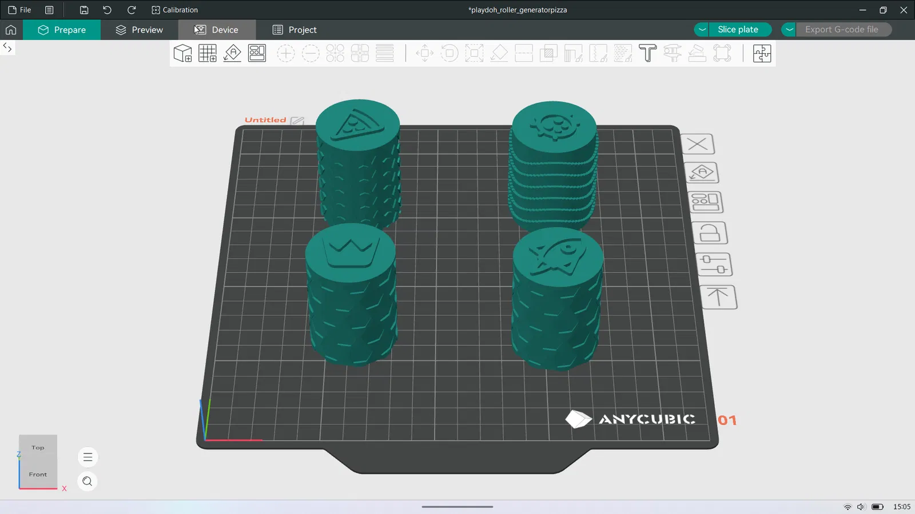Switch to the Preview tab

tap(139, 30)
